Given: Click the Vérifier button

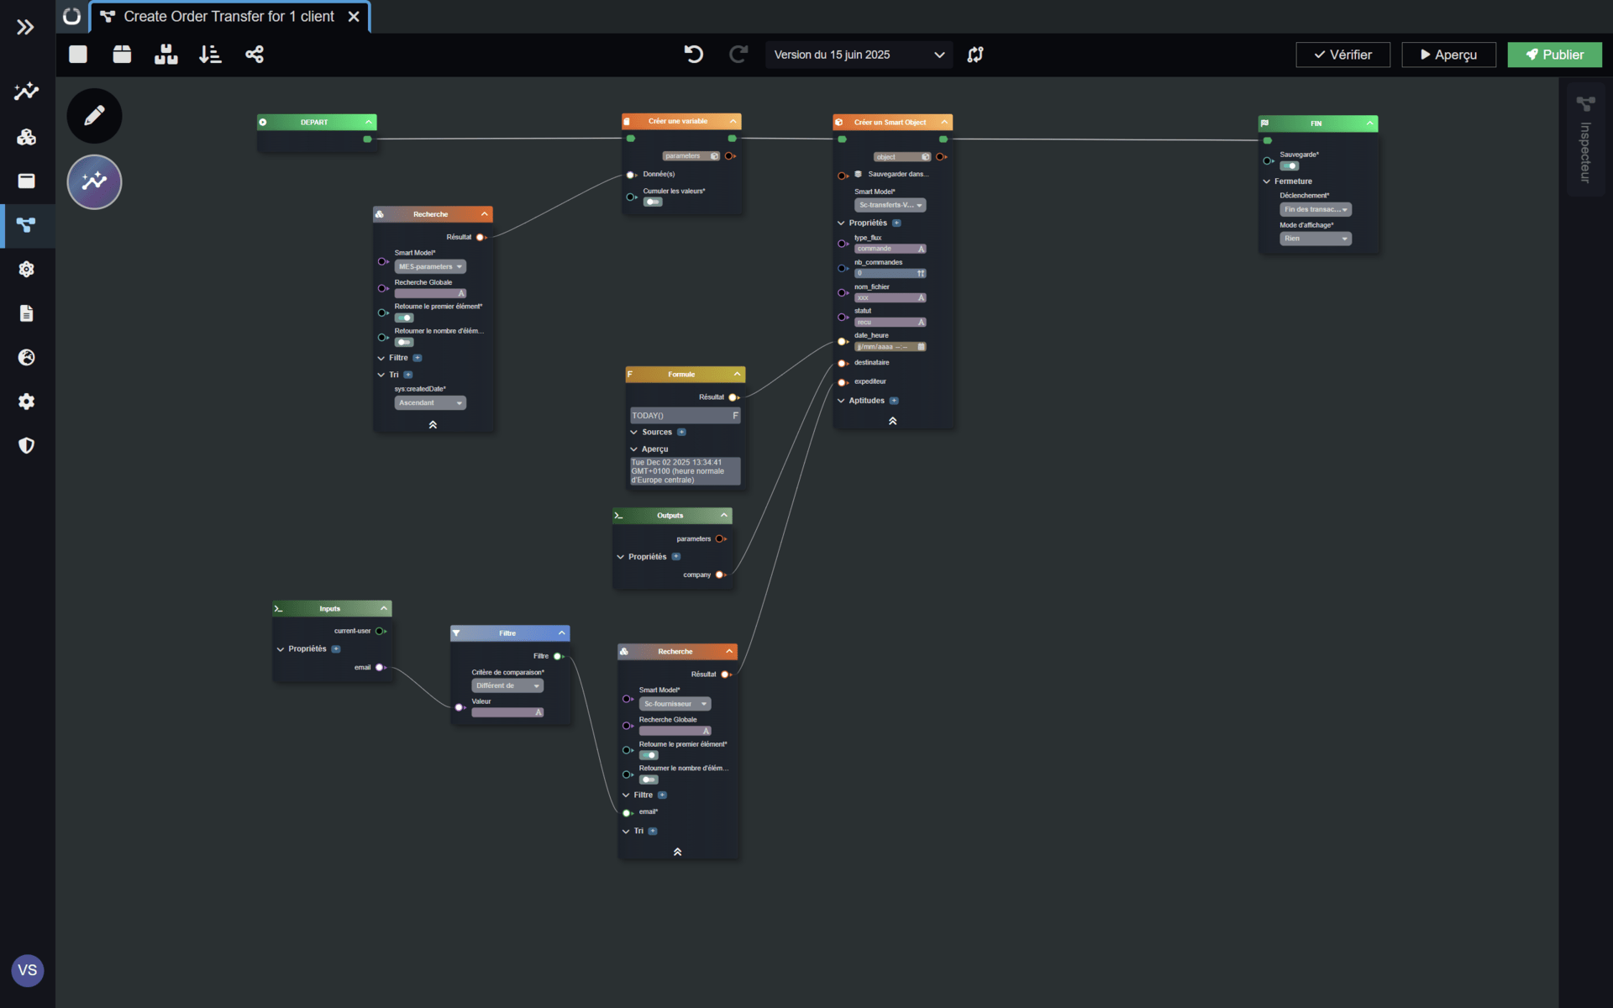Looking at the screenshot, I should (1342, 55).
